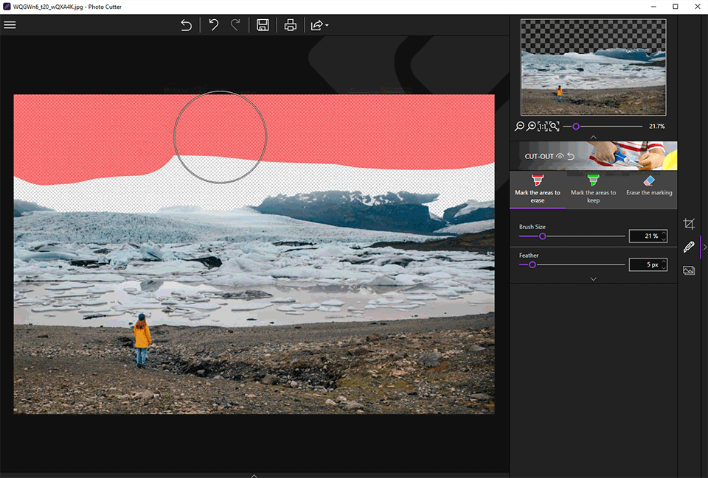708x478 pixels.
Task: Toggle the cut-out preview eye icon
Action: click(x=560, y=157)
